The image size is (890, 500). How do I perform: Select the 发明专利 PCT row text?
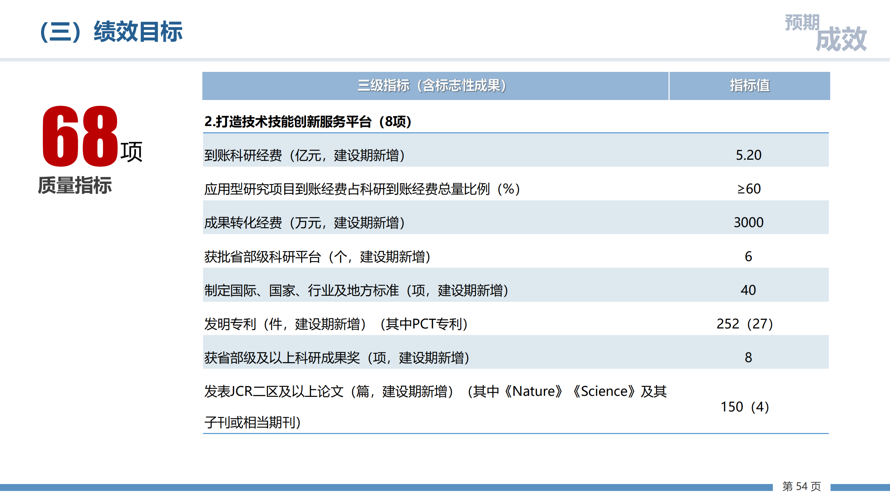(336, 324)
